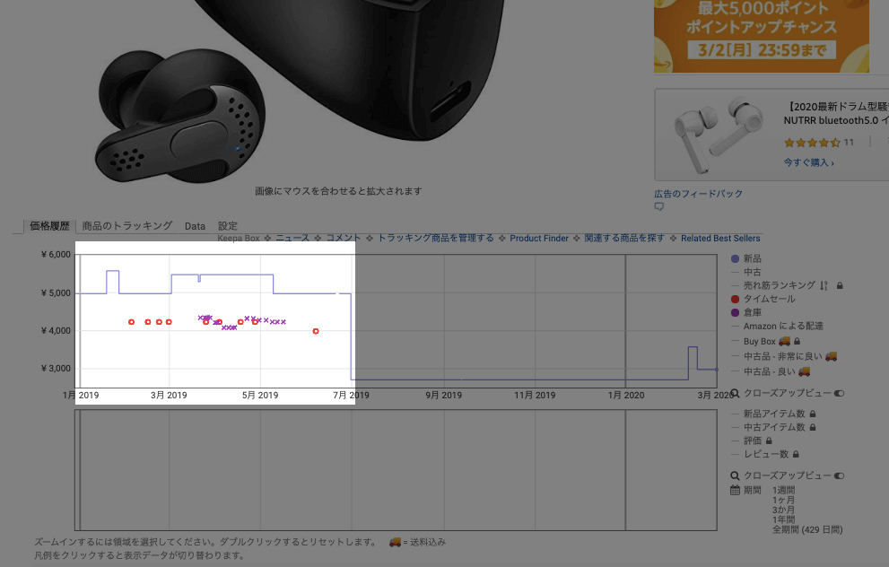Click the magnifier icon of the upper クローズアップビュー

point(736,394)
